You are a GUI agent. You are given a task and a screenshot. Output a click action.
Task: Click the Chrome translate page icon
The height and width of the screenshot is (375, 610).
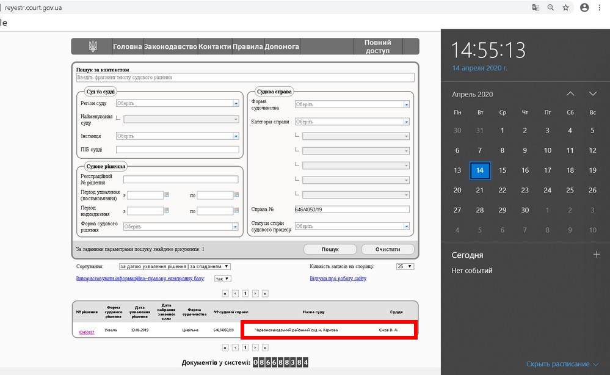pyautogui.click(x=536, y=7)
